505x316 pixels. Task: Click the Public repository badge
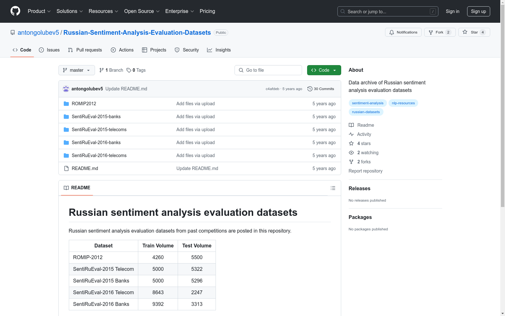[x=221, y=33]
